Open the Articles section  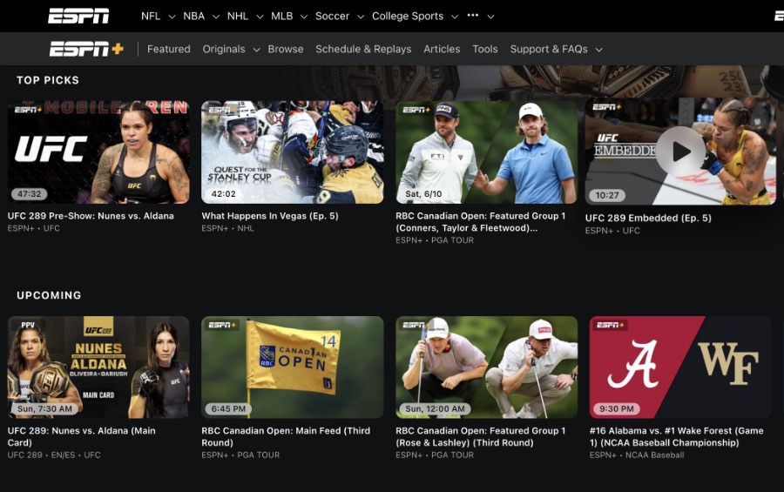click(442, 50)
